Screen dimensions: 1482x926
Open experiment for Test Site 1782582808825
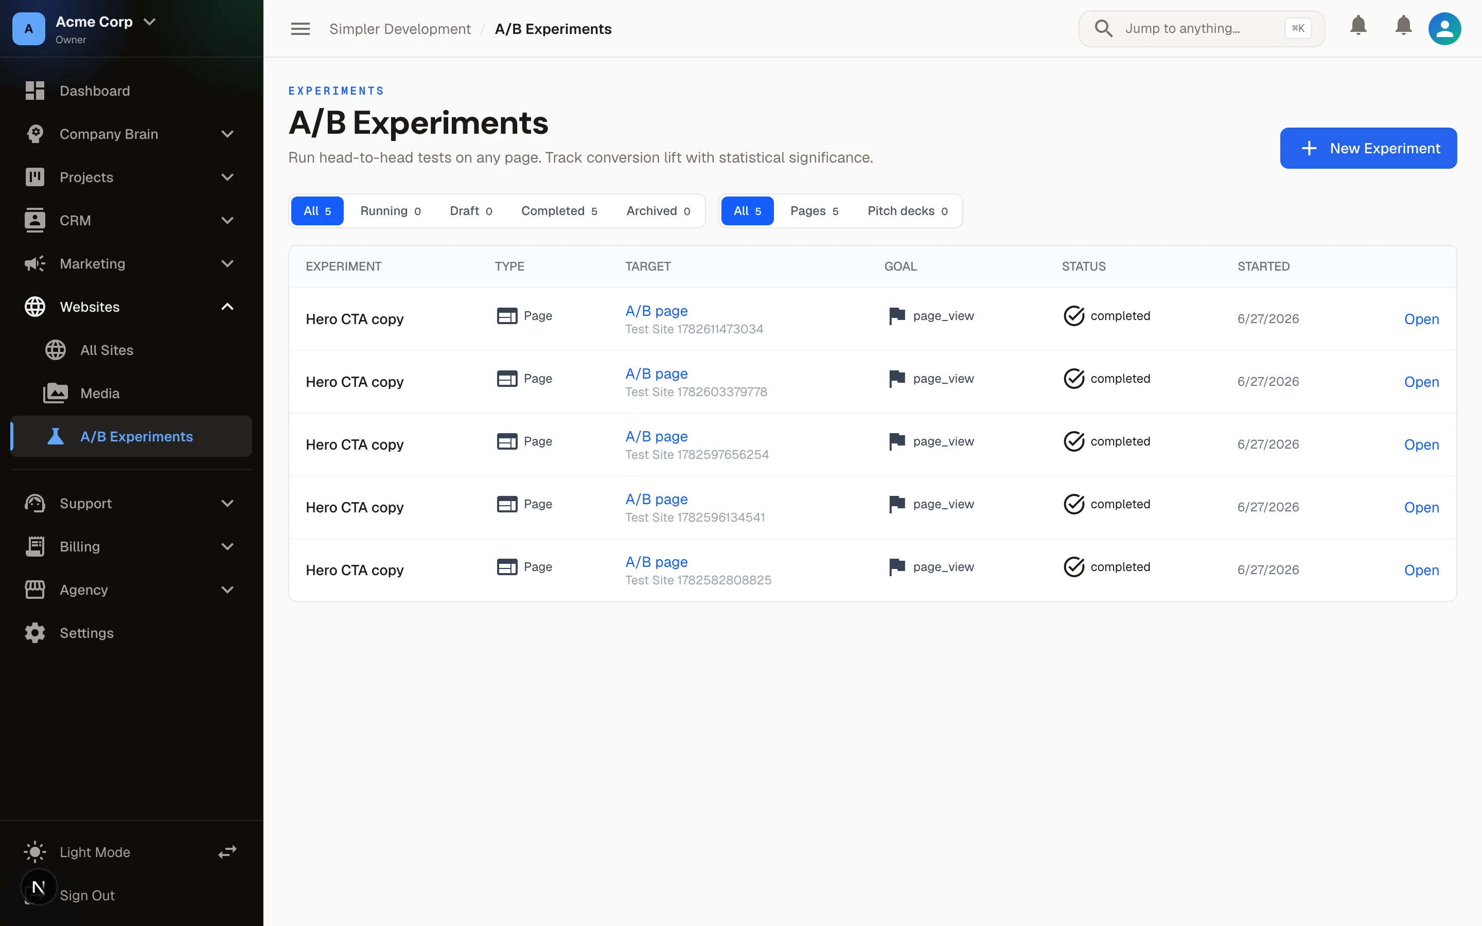pyautogui.click(x=1421, y=570)
